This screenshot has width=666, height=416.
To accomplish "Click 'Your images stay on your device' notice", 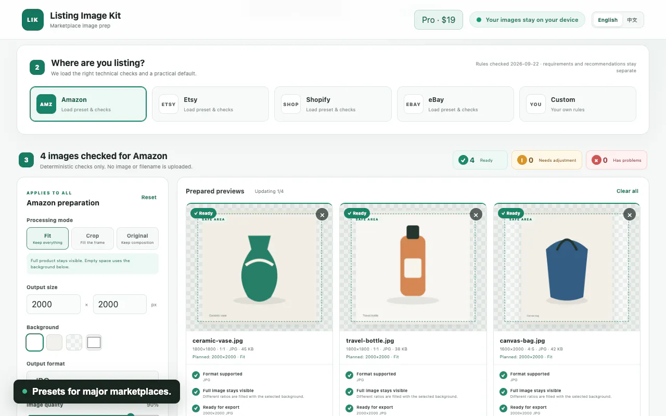I will coord(527,20).
